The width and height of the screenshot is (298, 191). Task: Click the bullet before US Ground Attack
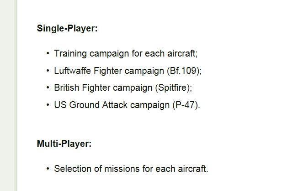tap(48, 105)
